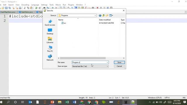187x105 pixels.
Task: Click the Cancel button
Action: 119,66
